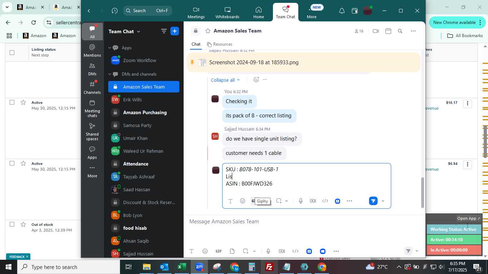Open screenshot dropdown arrow in bottom composer
Screen dimensions: 488x274
254,251
